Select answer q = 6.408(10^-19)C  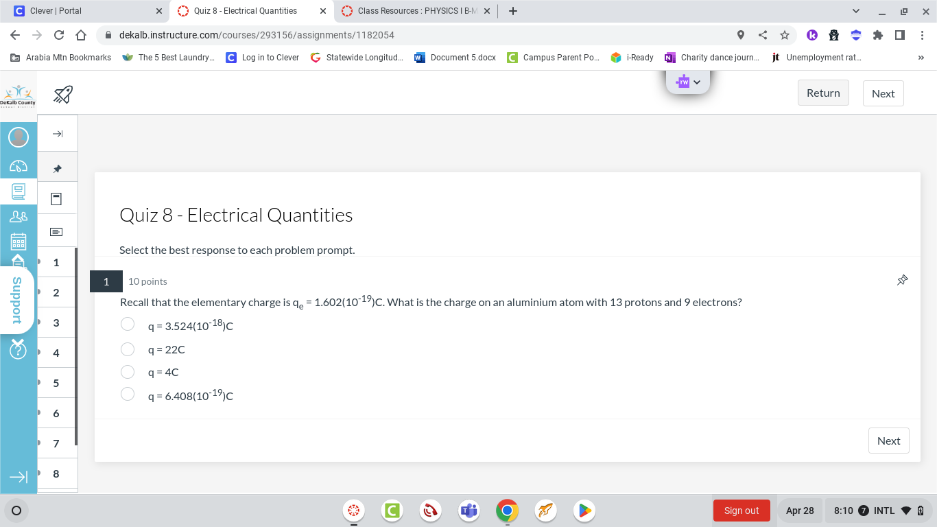tap(128, 395)
